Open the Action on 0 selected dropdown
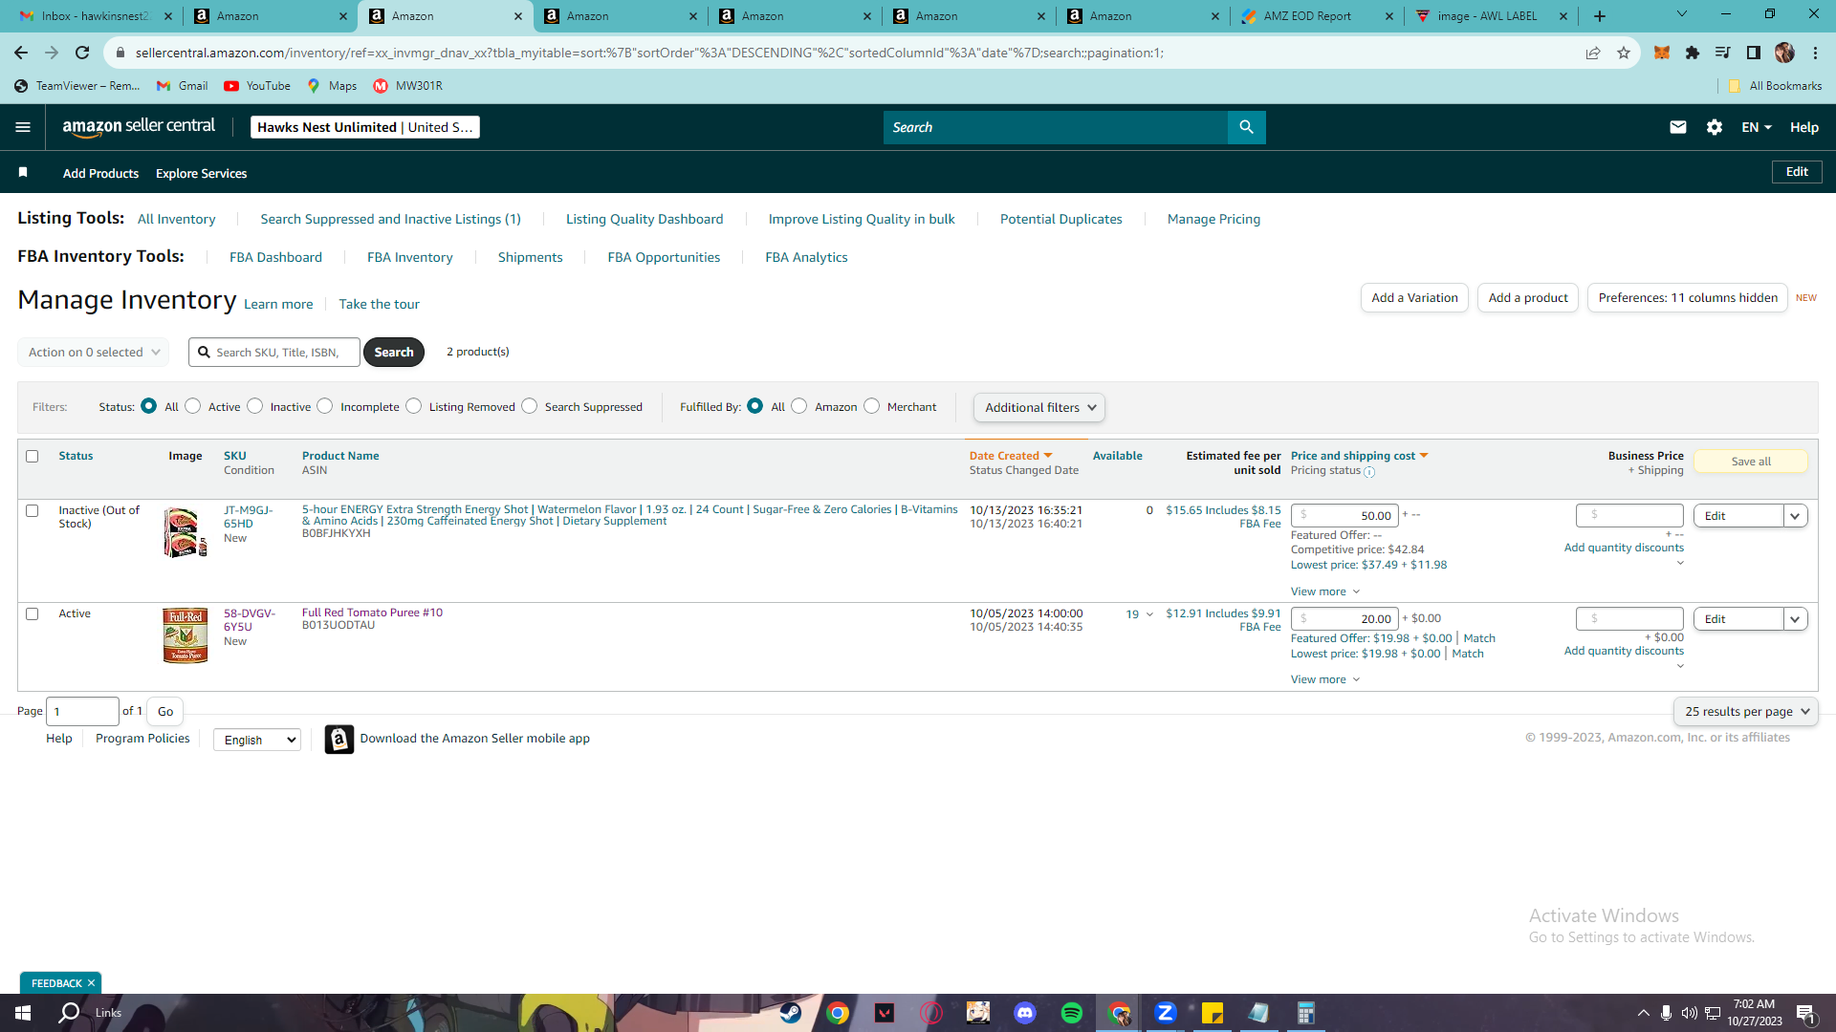 pos(94,352)
